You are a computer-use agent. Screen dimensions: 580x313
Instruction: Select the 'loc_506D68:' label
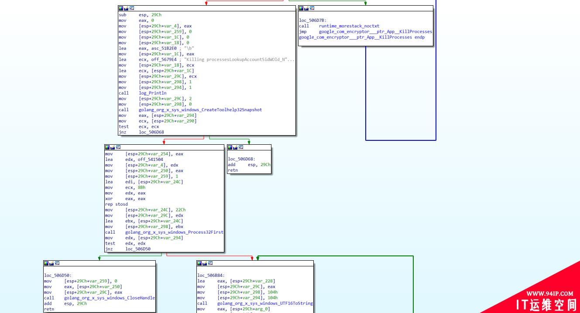241,160
